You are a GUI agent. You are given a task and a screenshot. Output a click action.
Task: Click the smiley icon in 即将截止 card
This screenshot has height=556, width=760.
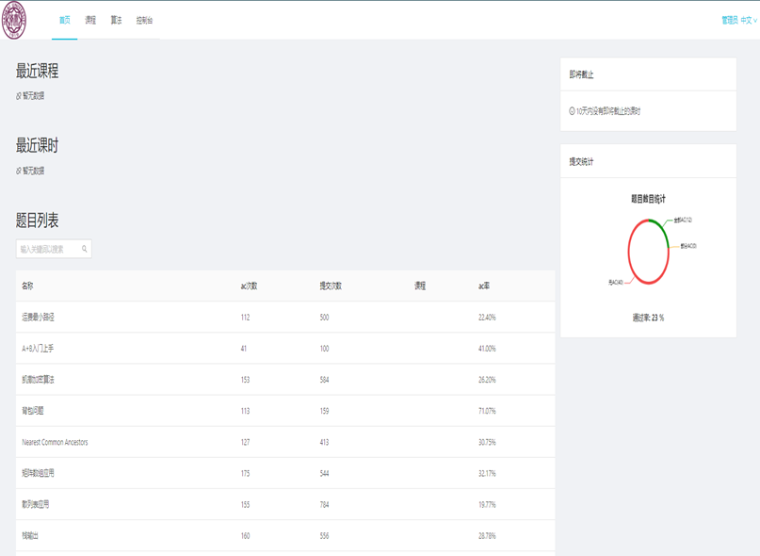click(572, 111)
